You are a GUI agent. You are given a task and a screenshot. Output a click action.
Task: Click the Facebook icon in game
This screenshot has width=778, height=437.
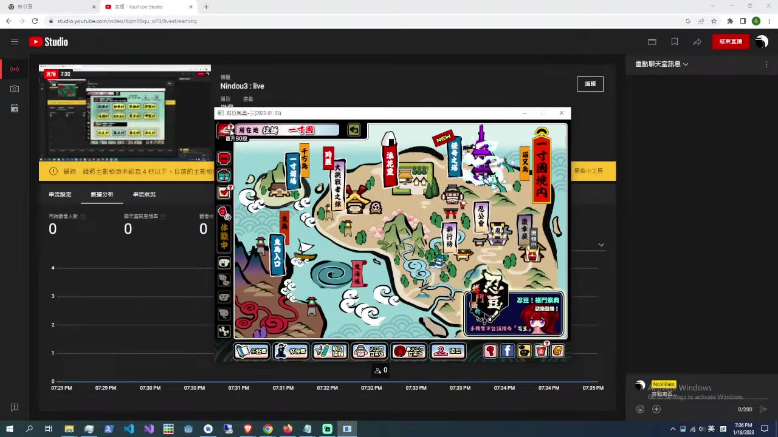tap(508, 351)
